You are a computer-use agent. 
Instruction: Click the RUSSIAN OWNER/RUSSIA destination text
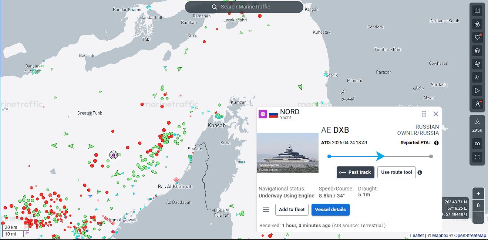click(x=418, y=130)
